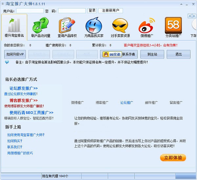Switch to the 邮件推广 content tab
The height and width of the screenshot is (180, 197).
[x=151, y=102]
